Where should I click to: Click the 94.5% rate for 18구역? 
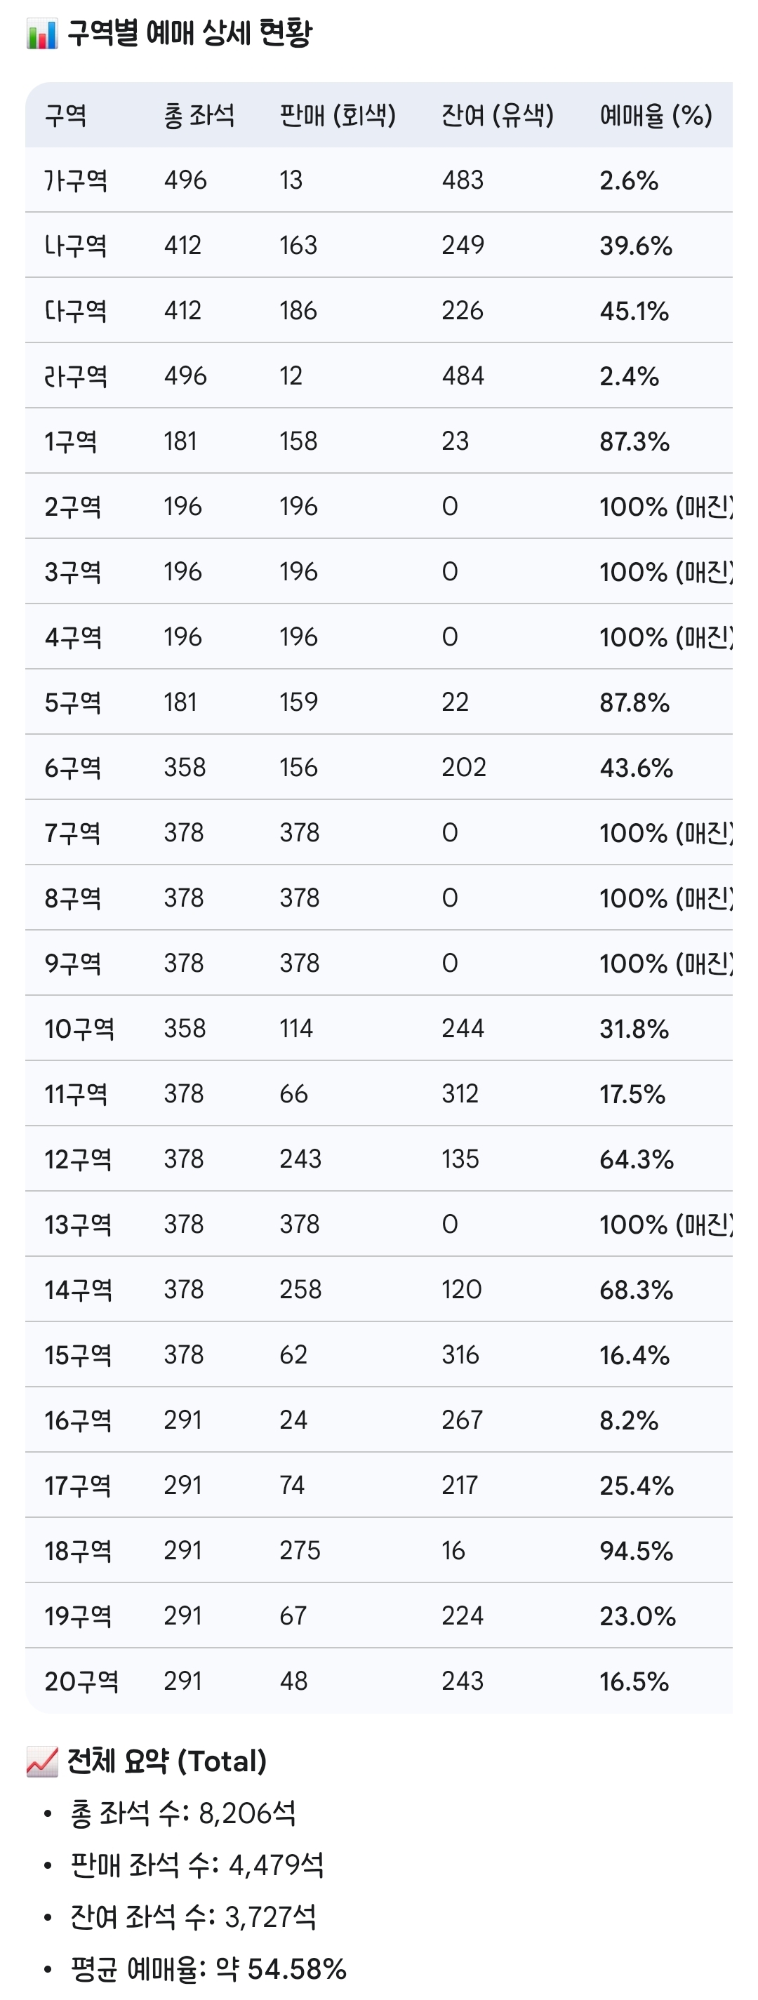pyautogui.click(x=636, y=1550)
